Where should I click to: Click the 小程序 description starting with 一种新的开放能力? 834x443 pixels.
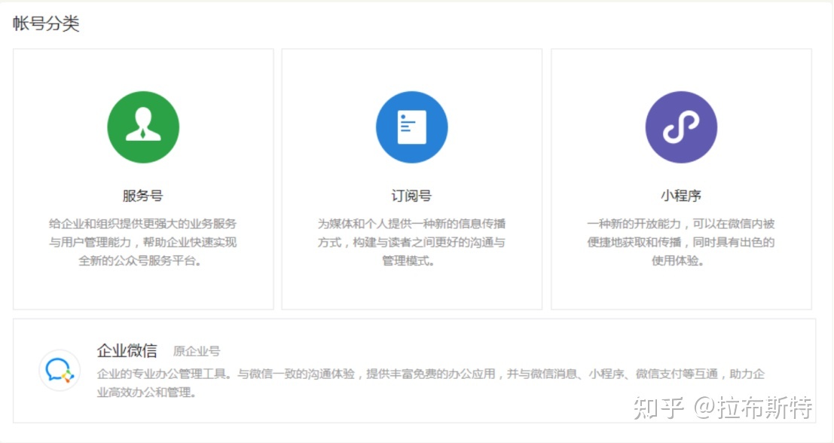pos(681,243)
